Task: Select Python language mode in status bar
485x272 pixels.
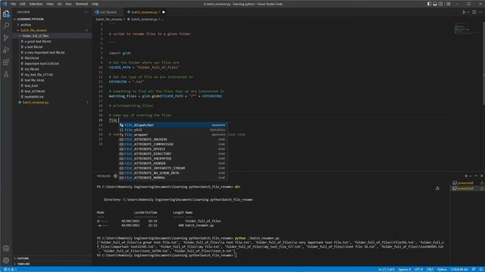Action: [x=442, y=269]
